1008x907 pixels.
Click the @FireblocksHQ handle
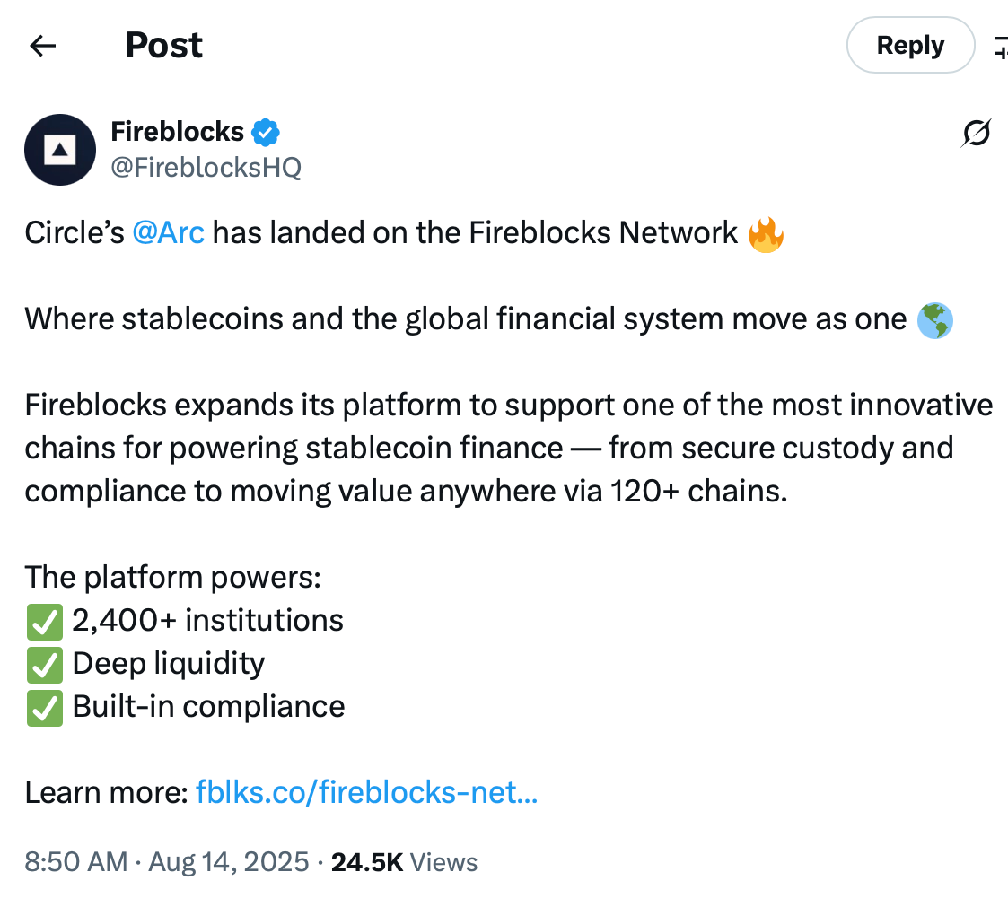[x=206, y=167]
